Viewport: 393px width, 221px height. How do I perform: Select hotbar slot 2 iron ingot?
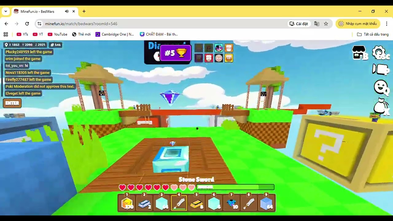click(144, 203)
